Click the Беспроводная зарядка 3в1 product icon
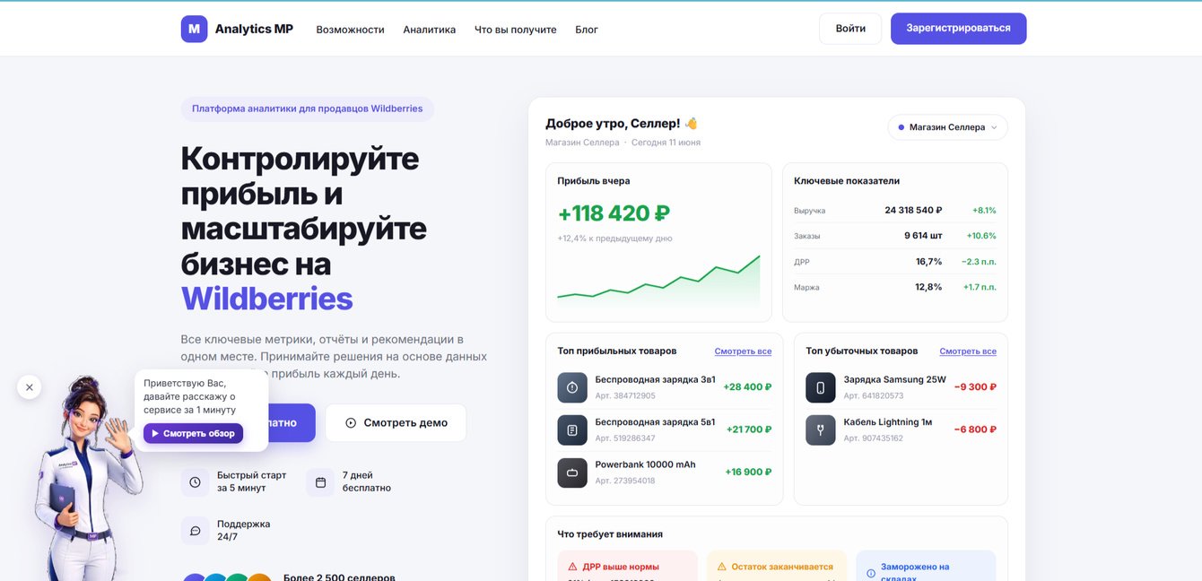This screenshot has width=1202, height=581. (572, 387)
